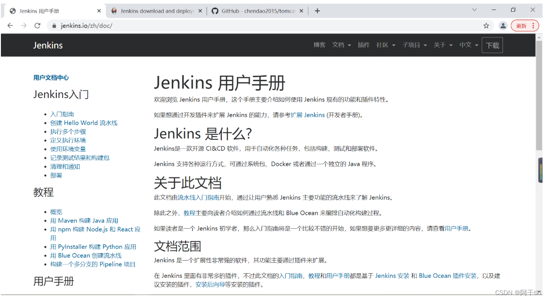
Task: Open the 入门指南 sidebar link
Action: click(x=62, y=114)
